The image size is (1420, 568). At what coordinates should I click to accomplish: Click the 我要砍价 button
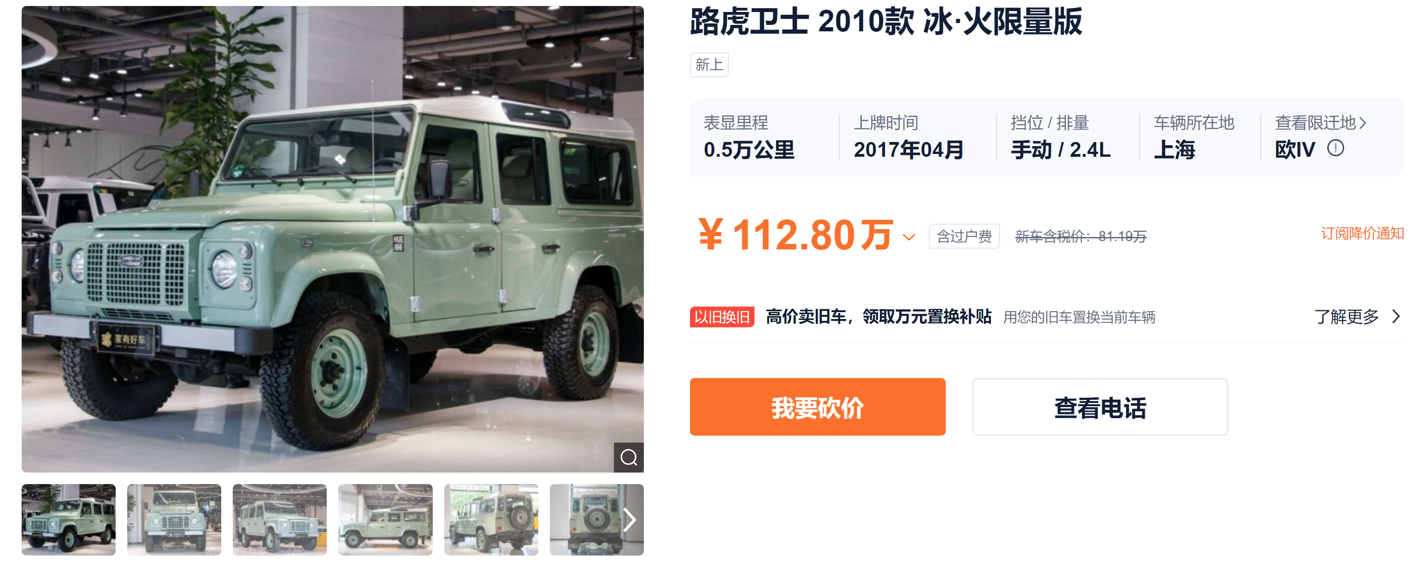[x=818, y=407]
